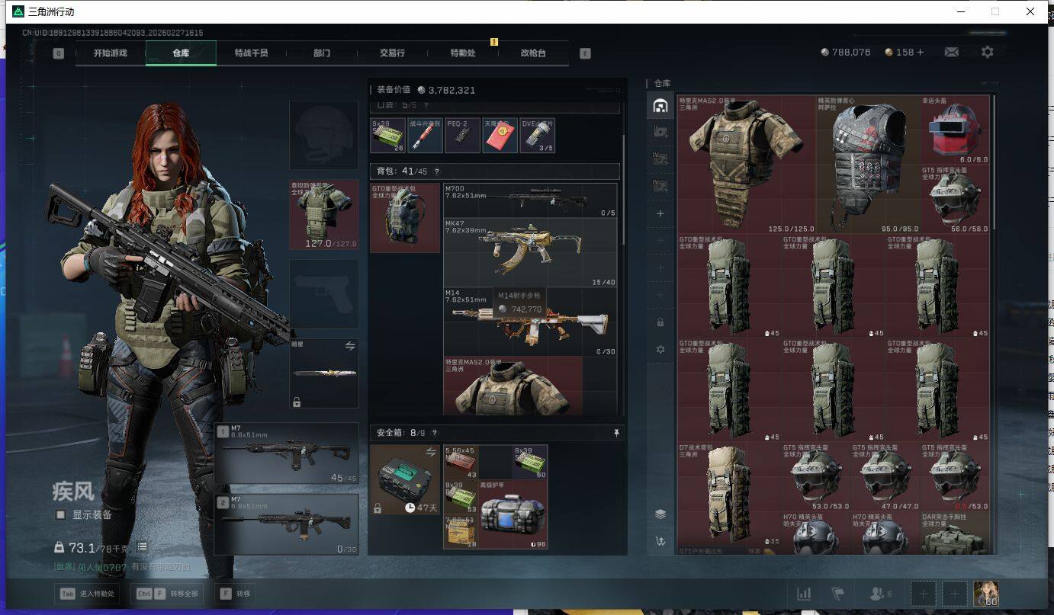Select the red 幸运头盔 helmet in warehouse
Image resolution: width=1054 pixels, height=615 pixels.
[x=955, y=130]
